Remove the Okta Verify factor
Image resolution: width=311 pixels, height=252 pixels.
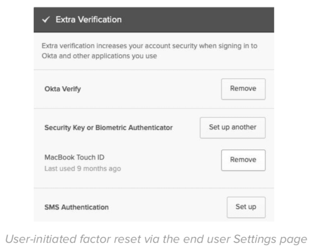point(243,89)
